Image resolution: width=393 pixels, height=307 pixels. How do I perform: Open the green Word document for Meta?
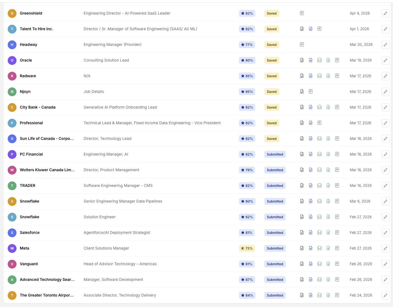(328, 248)
